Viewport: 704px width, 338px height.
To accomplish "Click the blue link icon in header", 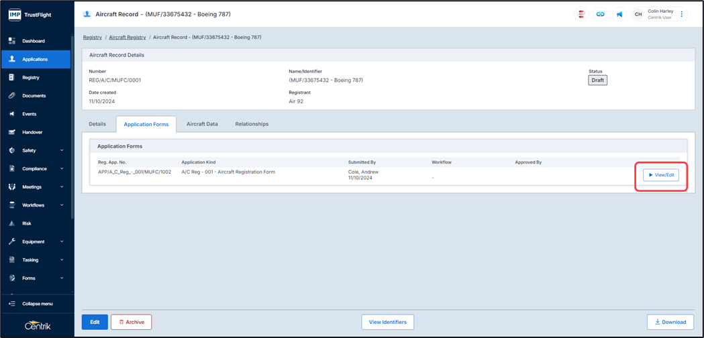I will click(x=600, y=14).
